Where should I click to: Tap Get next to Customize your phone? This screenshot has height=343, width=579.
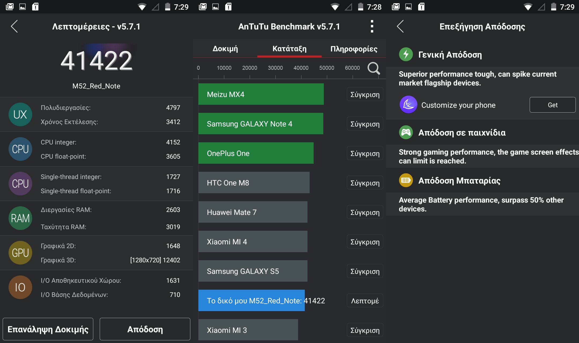552,105
